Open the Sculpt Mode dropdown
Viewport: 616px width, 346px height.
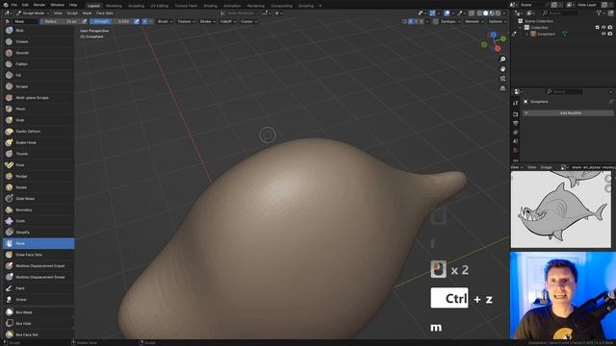pos(33,12)
